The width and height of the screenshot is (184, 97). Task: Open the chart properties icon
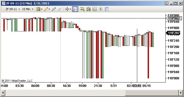(107, 9)
